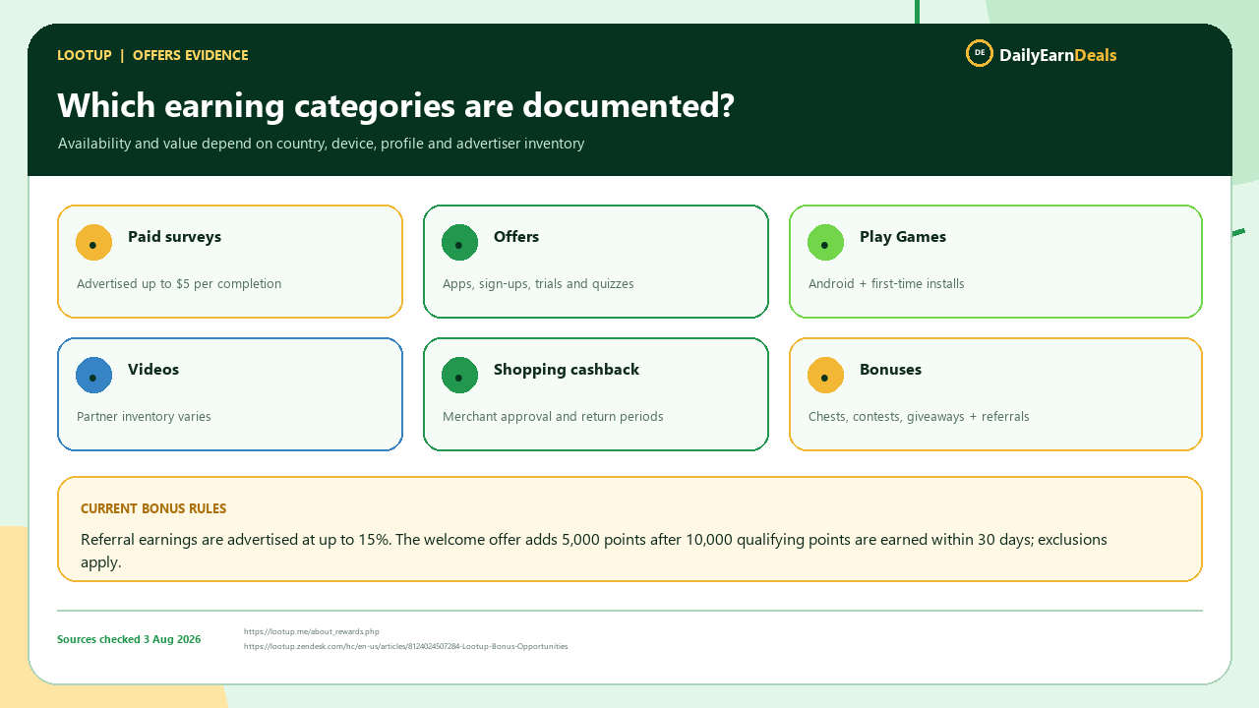Screen dimensions: 1259x708
Task: Click 'Merchant approval and return periods' text
Action: 553,417
